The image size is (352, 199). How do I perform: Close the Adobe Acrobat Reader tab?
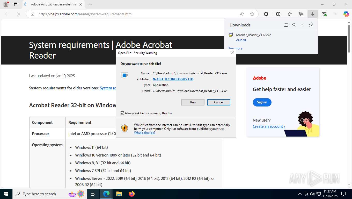[x=80, y=4]
